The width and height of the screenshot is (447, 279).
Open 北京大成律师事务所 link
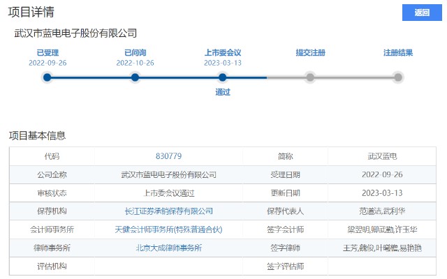pos(168,248)
